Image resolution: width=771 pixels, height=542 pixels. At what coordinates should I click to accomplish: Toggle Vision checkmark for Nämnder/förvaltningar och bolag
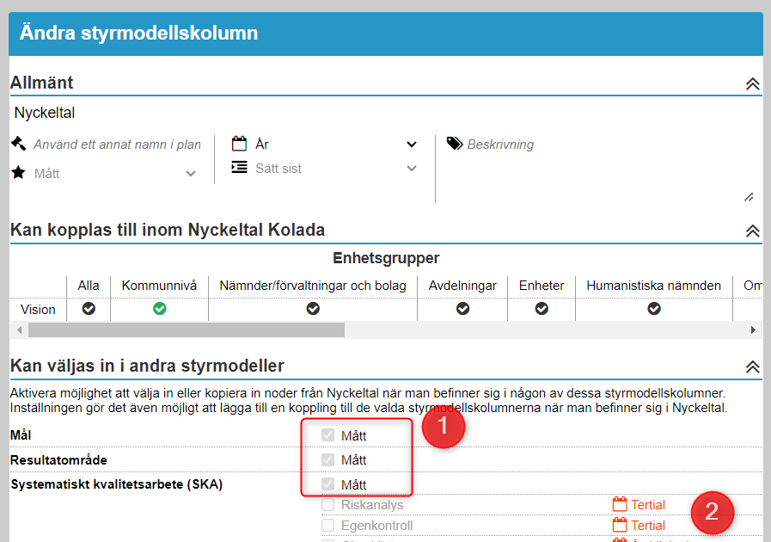313,309
